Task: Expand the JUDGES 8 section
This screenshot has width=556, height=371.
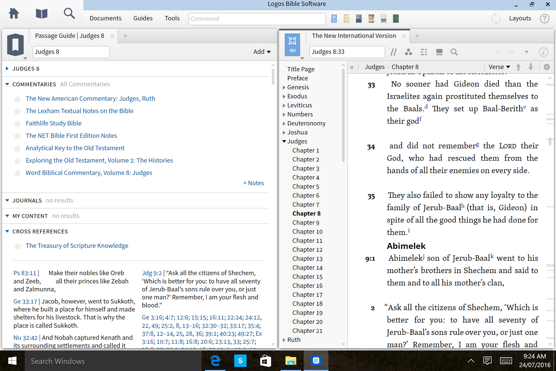Action: click(7, 69)
